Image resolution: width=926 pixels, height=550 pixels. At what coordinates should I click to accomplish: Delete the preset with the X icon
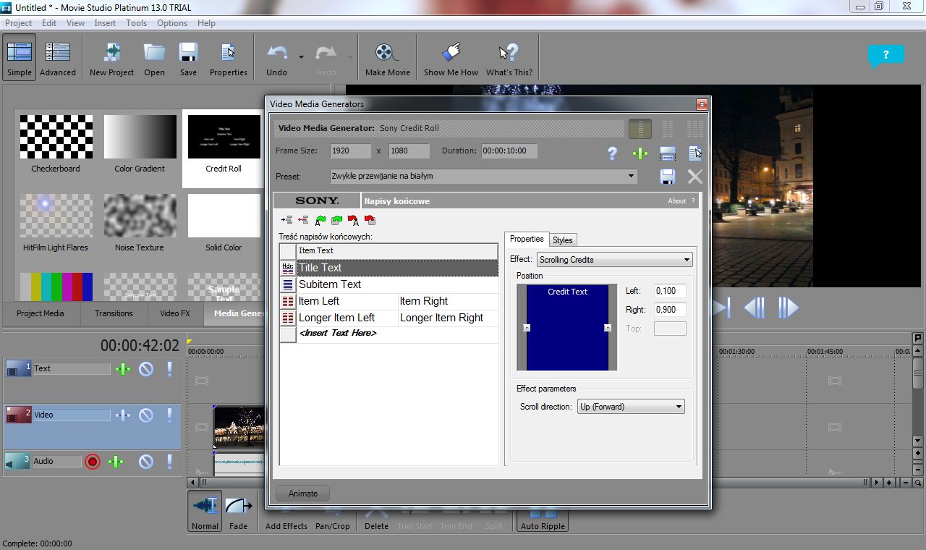pyautogui.click(x=694, y=176)
